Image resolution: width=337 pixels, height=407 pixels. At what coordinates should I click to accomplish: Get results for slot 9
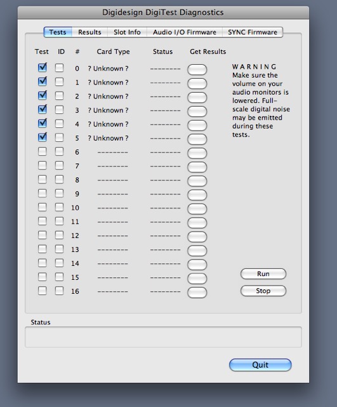[197, 195]
